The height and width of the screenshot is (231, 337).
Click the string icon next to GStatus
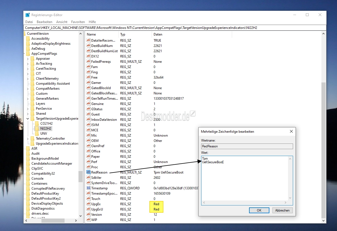tap(88, 109)
